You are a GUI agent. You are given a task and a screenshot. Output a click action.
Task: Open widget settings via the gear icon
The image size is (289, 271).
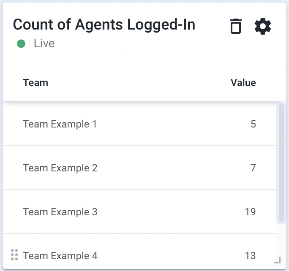[263, 26]
